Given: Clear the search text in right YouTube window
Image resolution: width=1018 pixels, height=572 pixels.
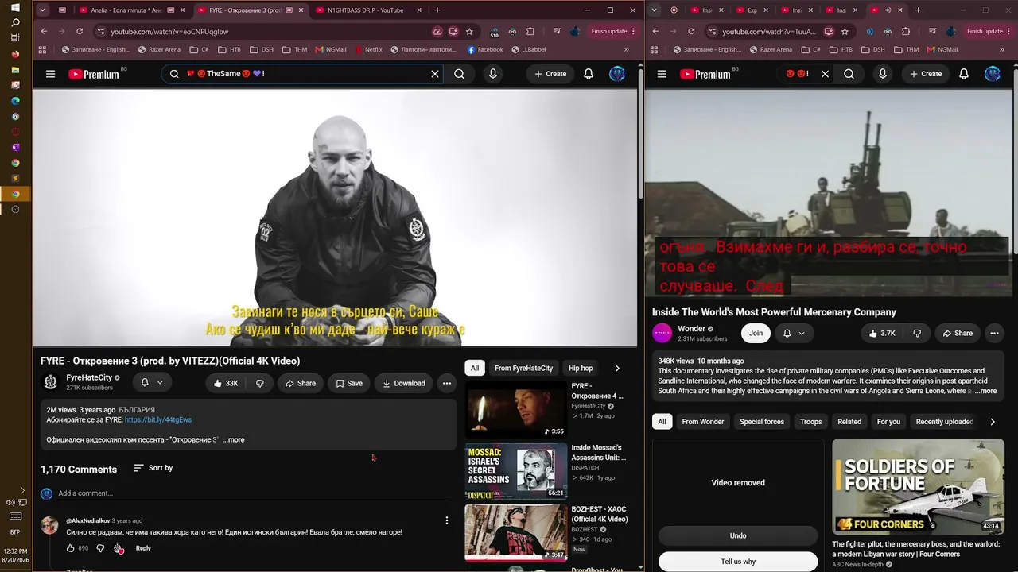Looking at the screenshot, I should (x=825, y=74).
